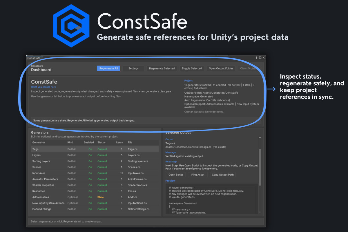Click Regenerate Selected

coord(162,68)
